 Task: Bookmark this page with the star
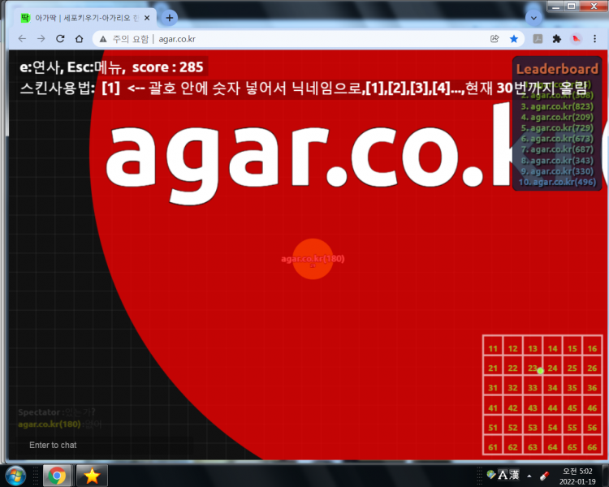pyautogui.click(x=514, y=39)
